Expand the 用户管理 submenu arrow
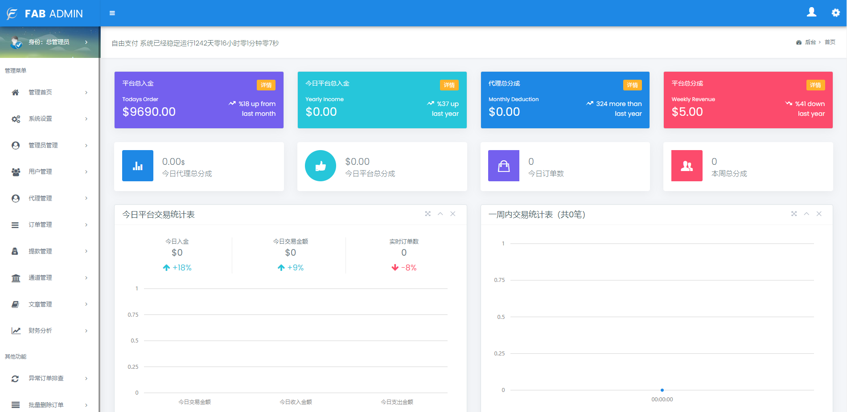Viewport: 847px width, 412px height. (86, 172)
